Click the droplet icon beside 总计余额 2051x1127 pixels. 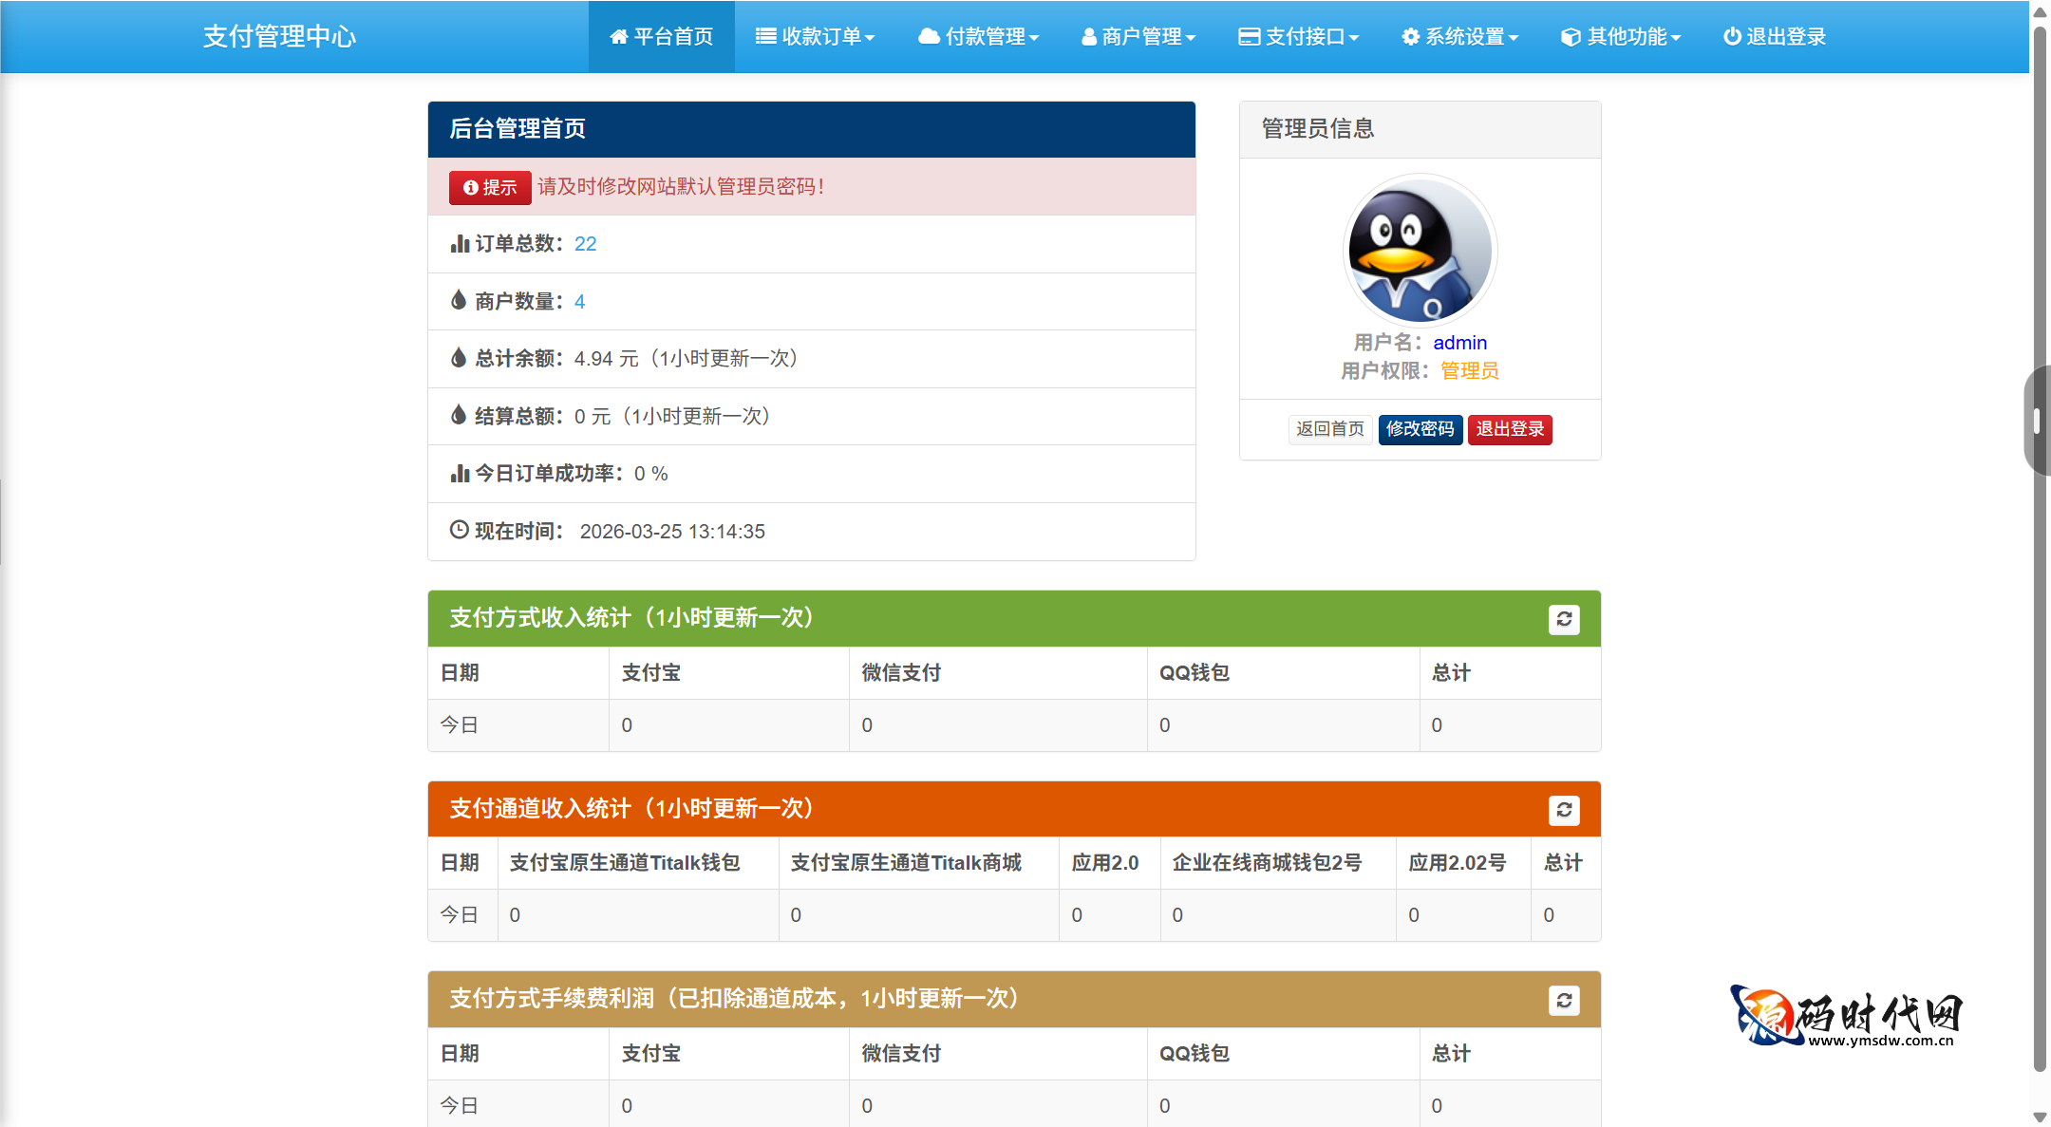[460, 358]
